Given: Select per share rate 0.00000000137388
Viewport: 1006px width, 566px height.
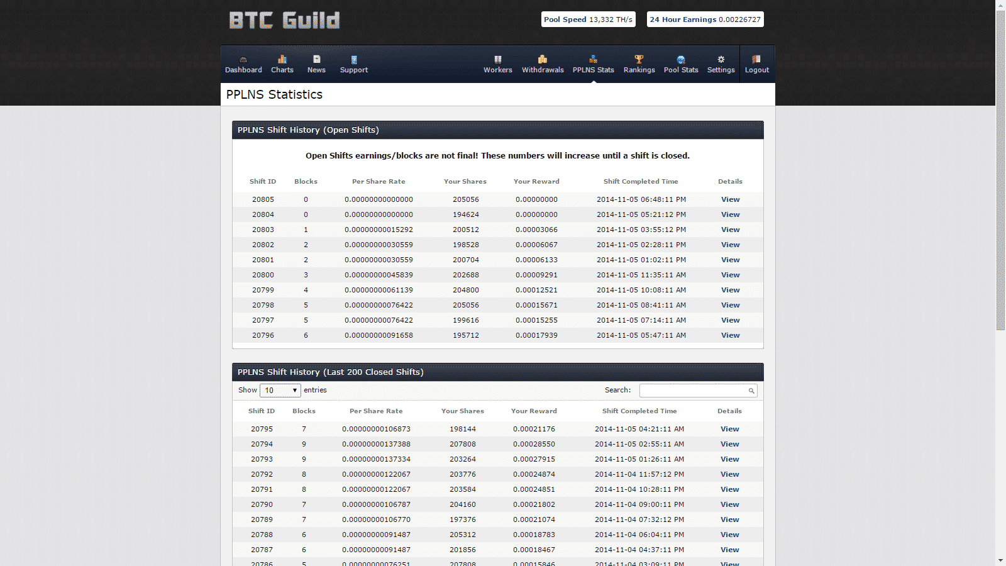Looking at the screenshot, I should [376, 444].
